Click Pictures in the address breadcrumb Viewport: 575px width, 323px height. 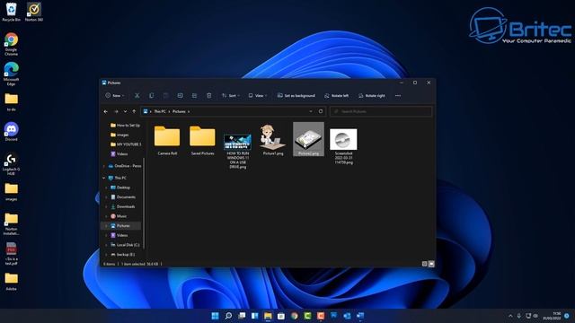pyautogui.click(x=179, y=111)
